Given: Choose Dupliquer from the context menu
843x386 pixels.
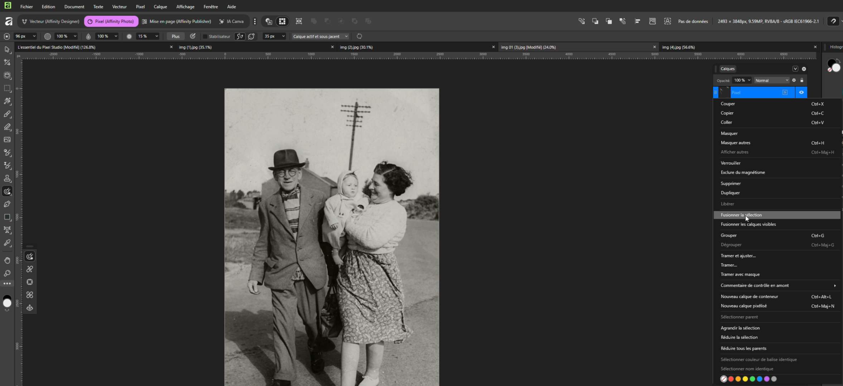Looking at the screenshot, I should tap(730, 193).
